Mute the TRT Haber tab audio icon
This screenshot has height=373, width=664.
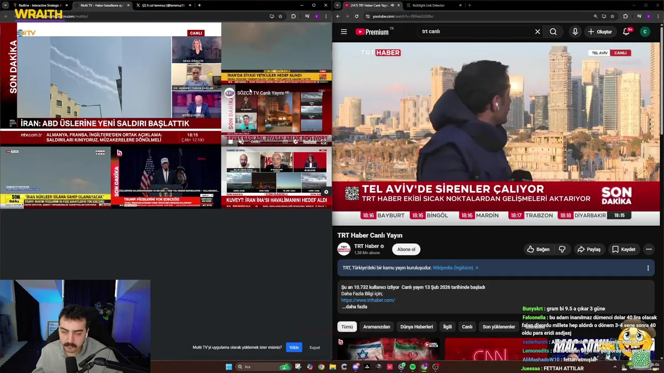(x=392, y=5)
